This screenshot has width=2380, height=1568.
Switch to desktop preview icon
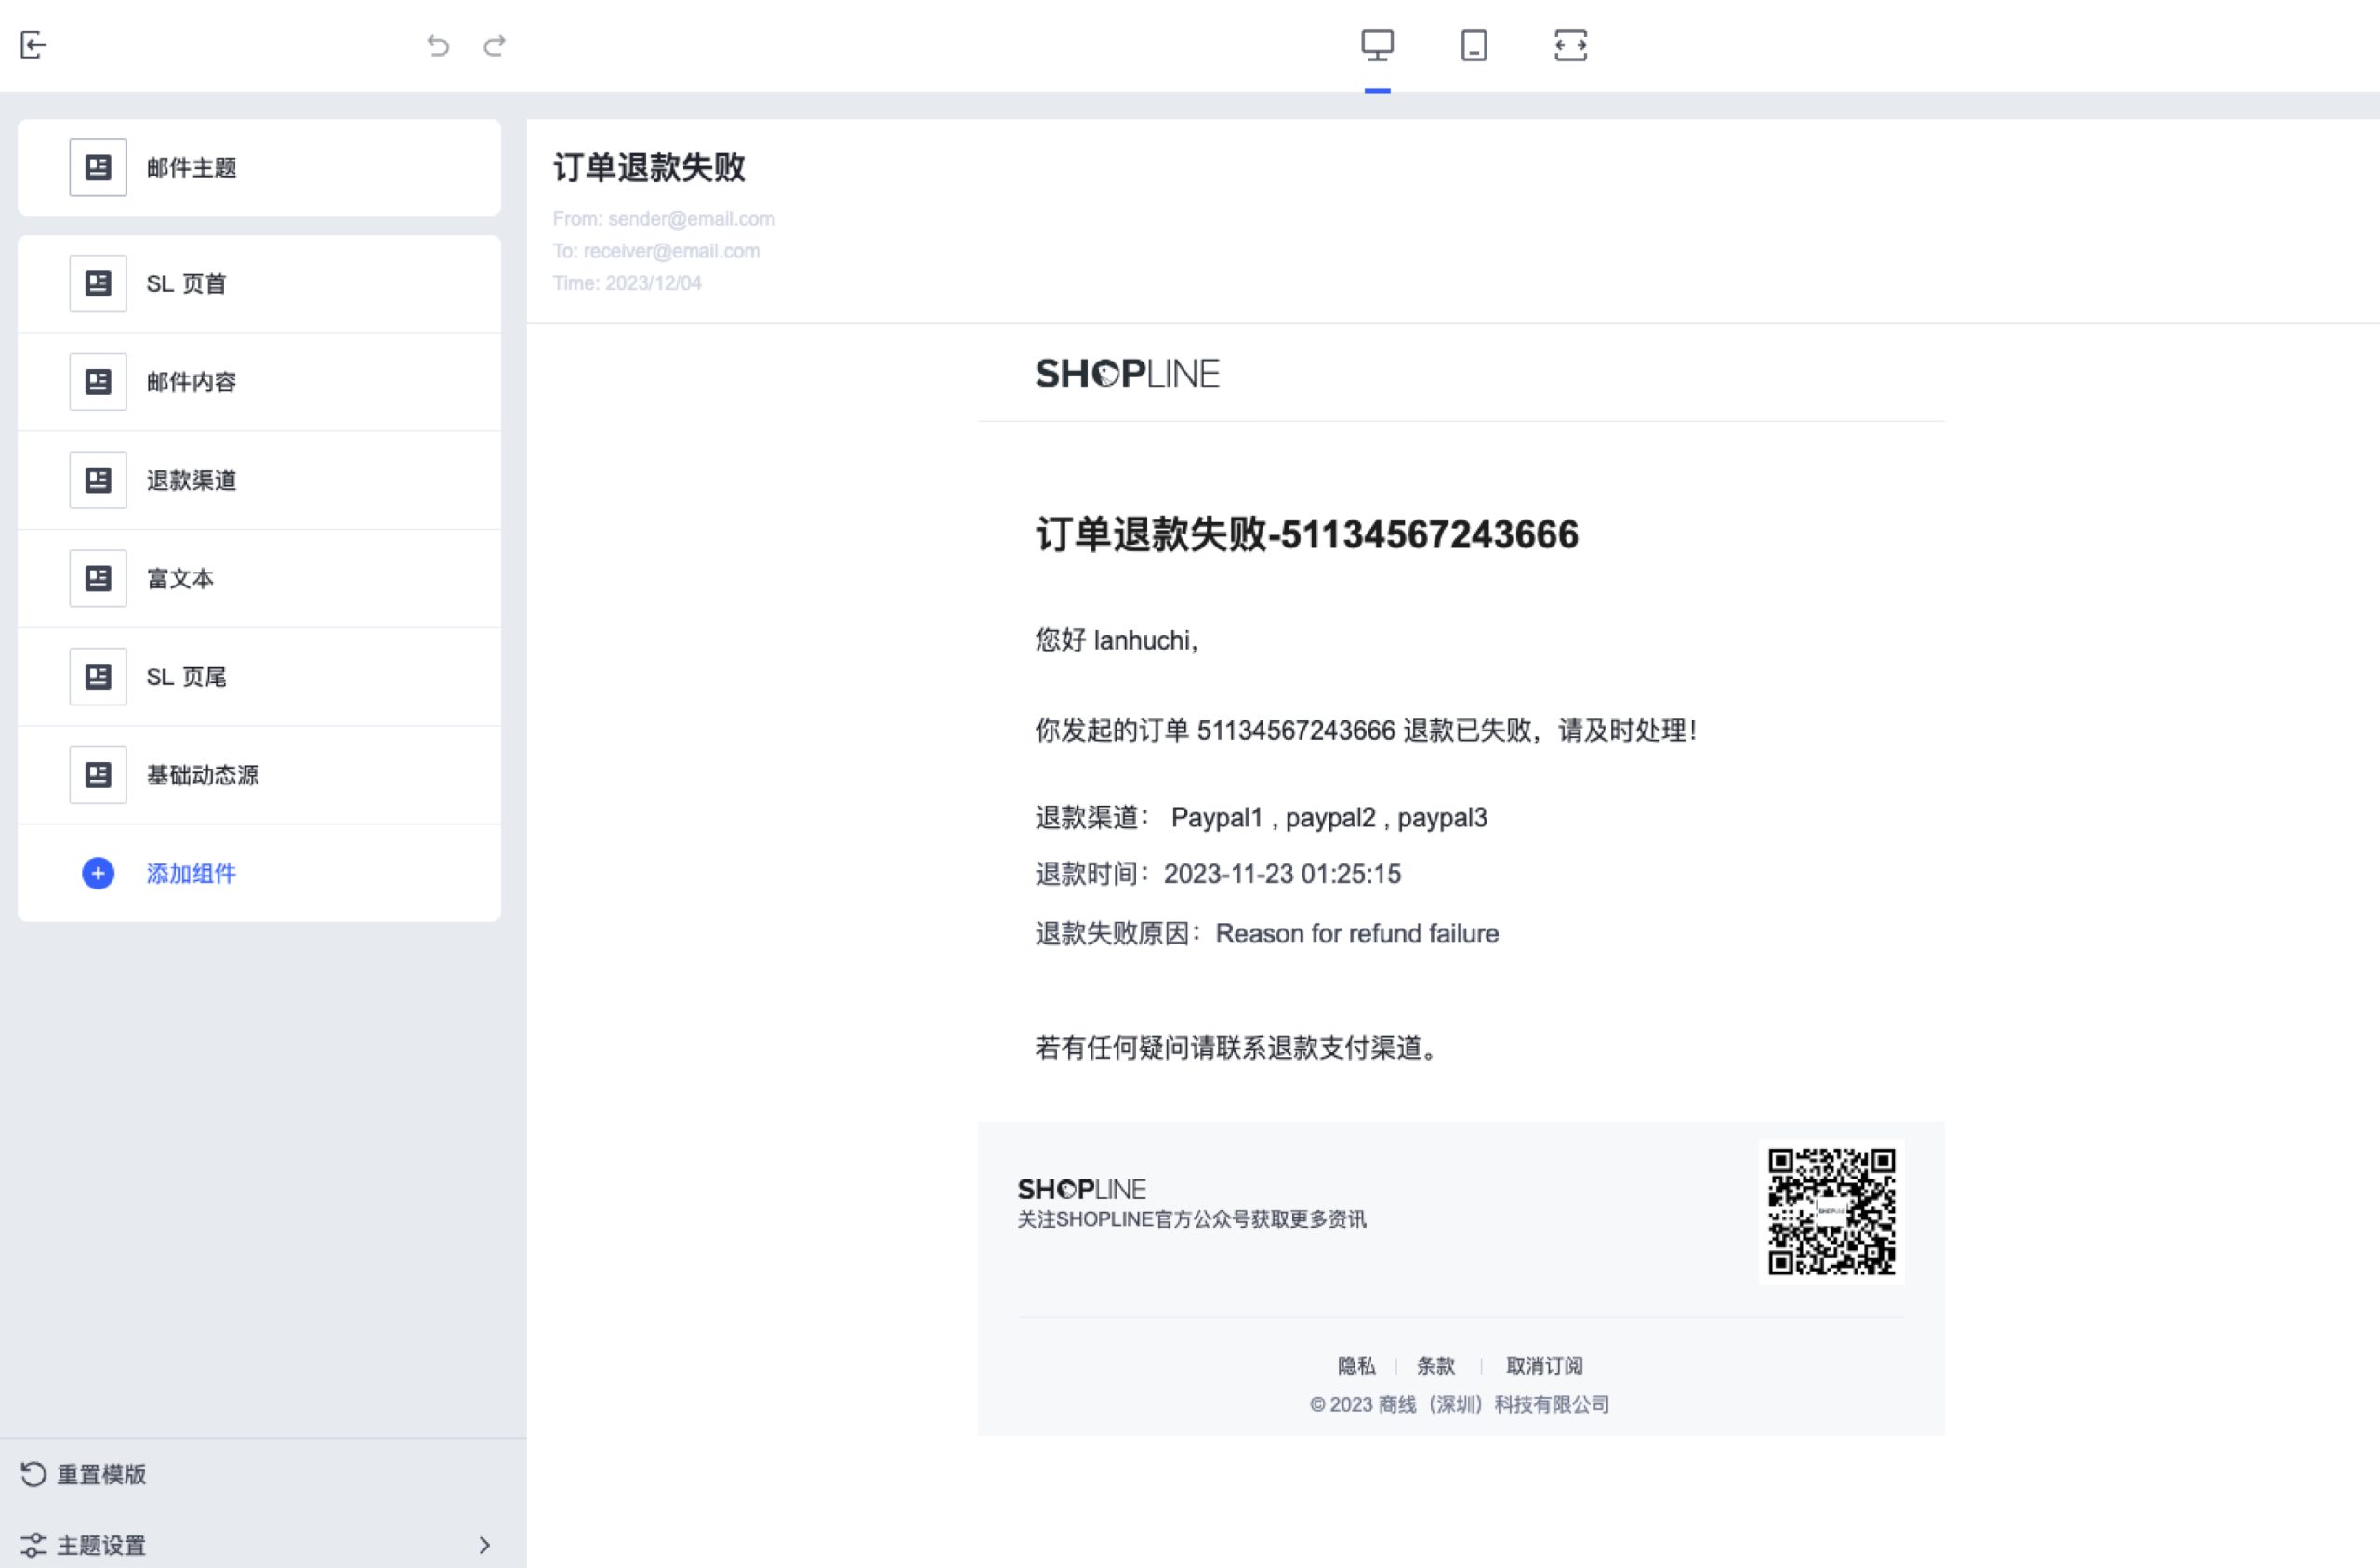(x=1377, y=45)
